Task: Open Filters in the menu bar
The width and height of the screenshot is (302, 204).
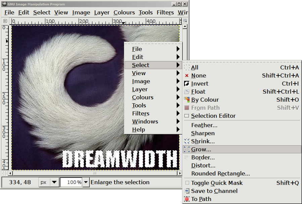Action: point(165,12)
